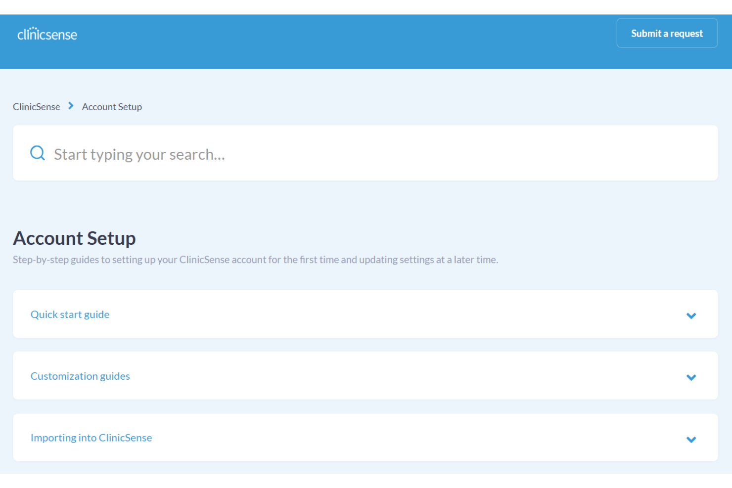
Task: Go to the ClinicSense breadcrumb link
Action: click(37, 107)
